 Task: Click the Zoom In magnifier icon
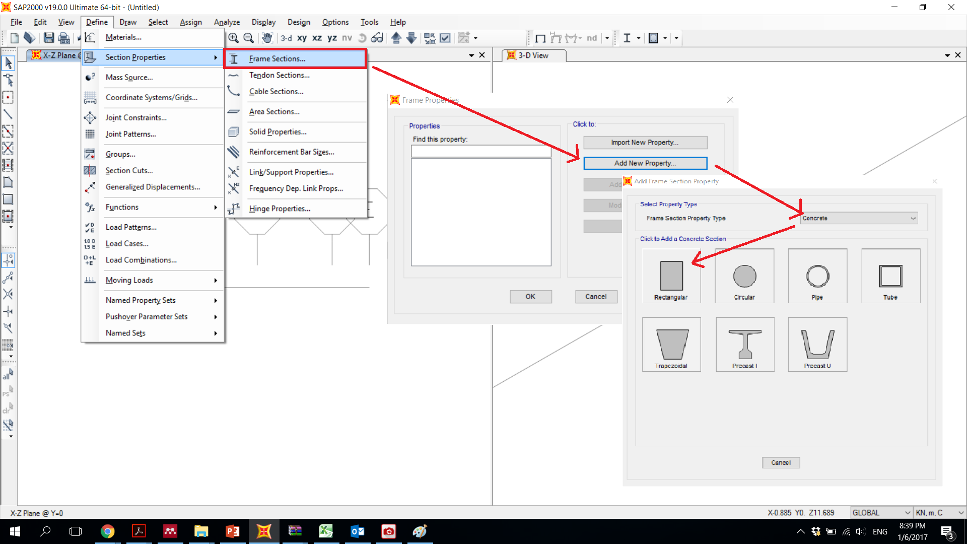tap(233, 38)
